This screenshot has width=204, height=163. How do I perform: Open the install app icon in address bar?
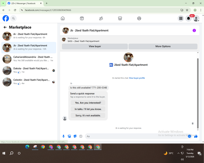point(182,10)
